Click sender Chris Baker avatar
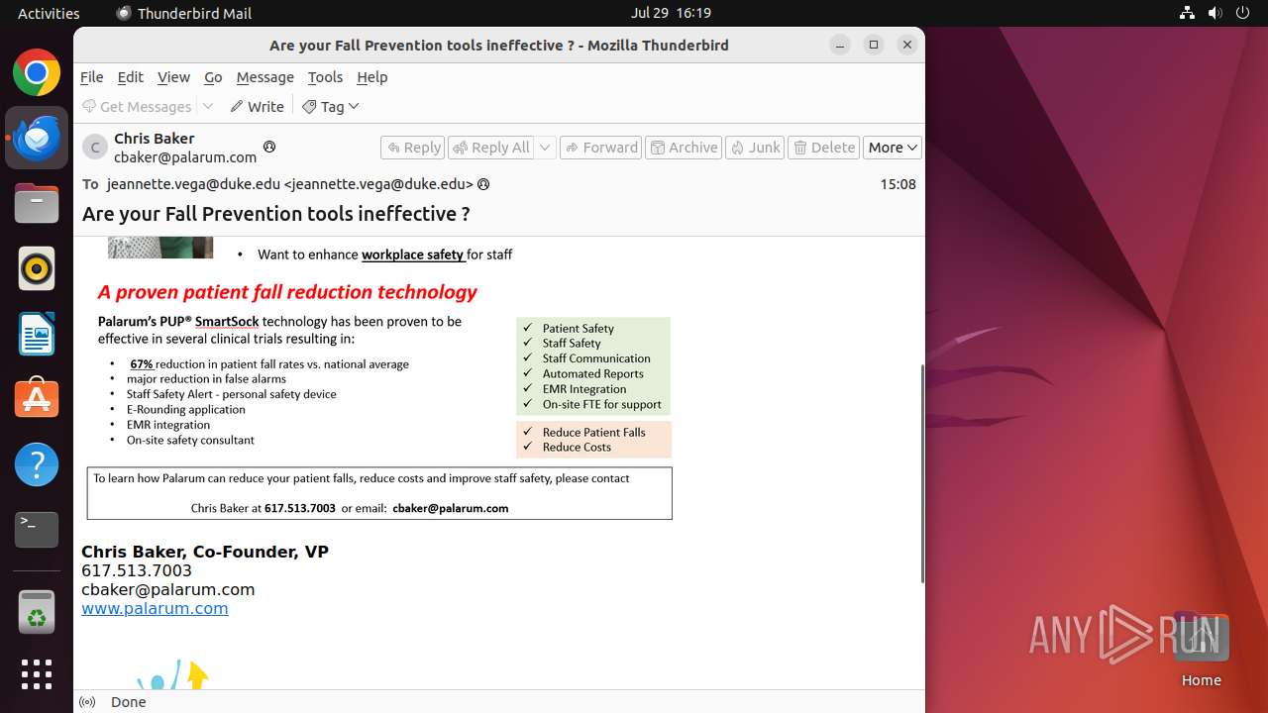This screenshot has width=1268, height=713. tap(95, 148)
